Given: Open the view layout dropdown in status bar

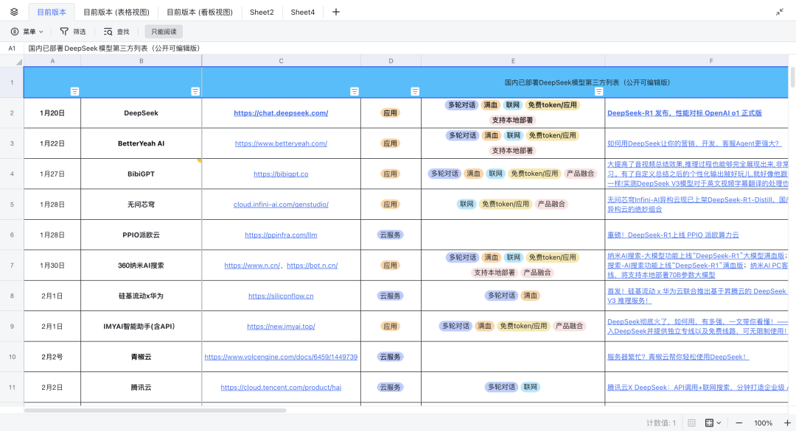Looking at the screenshot, I should click(x=713, y=423).
